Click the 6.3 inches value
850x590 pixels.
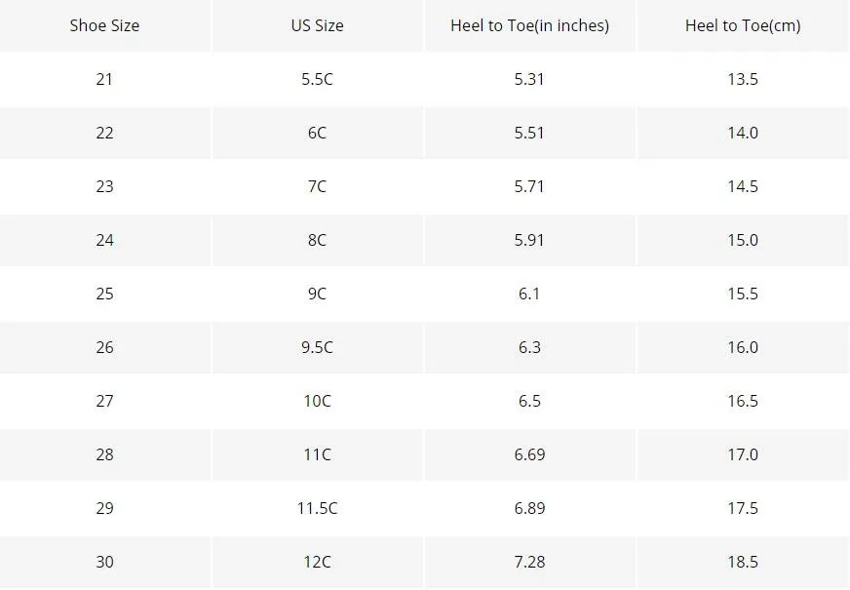[x=529, y=347]
